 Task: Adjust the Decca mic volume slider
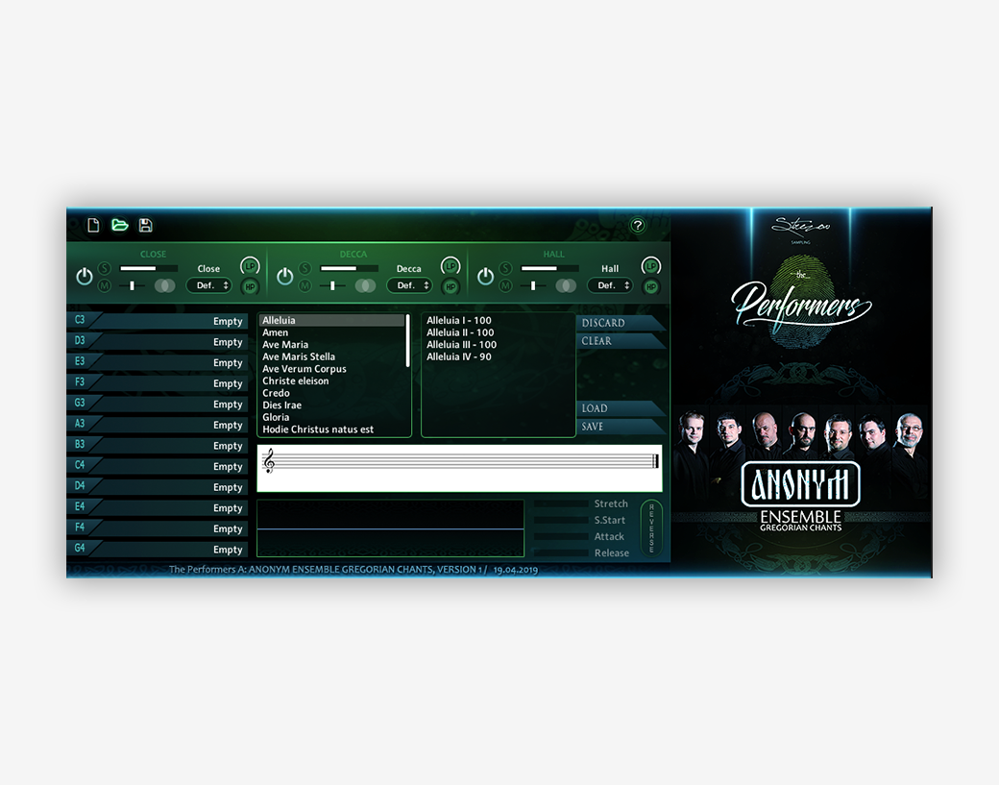pyautogui.click(x=349, y=268)
